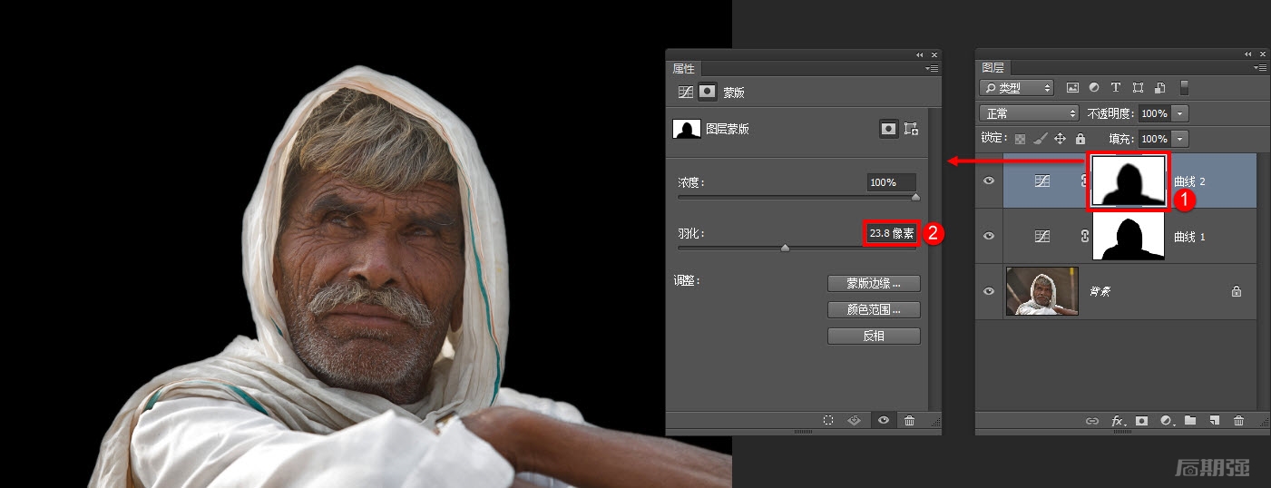Click the lock position move icon

(1060, 139)
